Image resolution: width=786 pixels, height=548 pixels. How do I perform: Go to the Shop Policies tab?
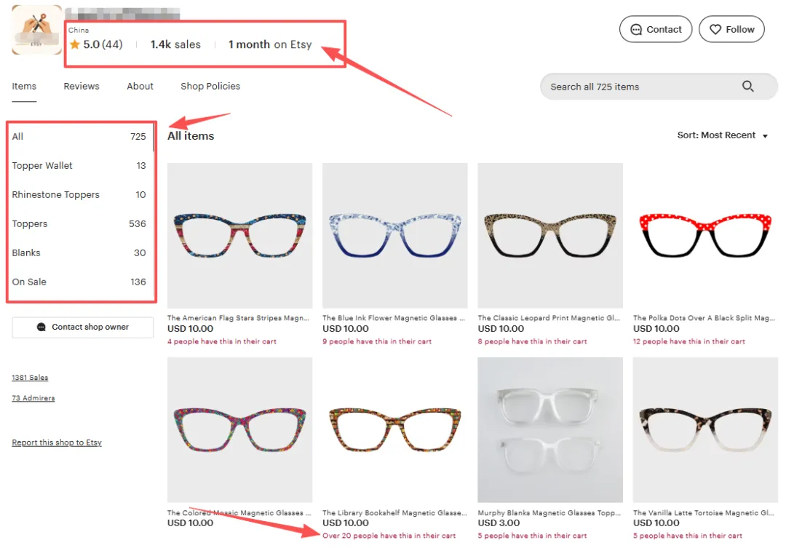pyautogui.click(x=210, y=86)
